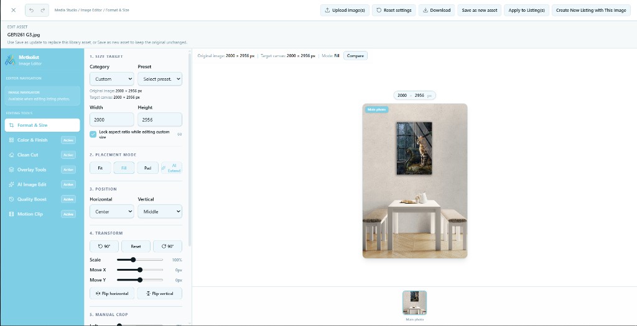The image size is (637, 326).
Task: Click the Active badge beside Color & Finish
Action: tap(68, 140)
